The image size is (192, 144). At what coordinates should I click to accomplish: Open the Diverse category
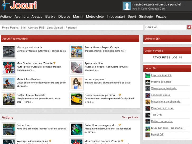64,16
